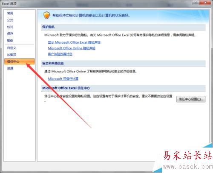Click the 保护隐私 section heading
Viewport: 213px width, 173px height.
(x=49, y=27)
